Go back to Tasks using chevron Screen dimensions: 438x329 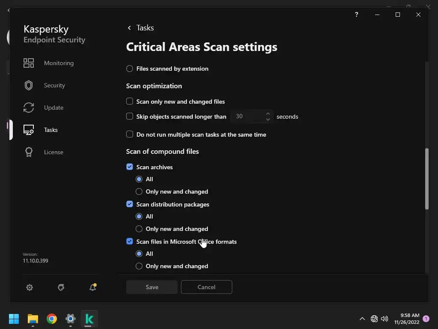[129, 28]
